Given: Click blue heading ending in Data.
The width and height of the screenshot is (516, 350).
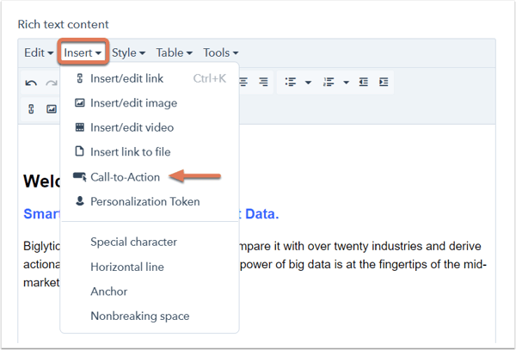Looking at the screenshot, I should pyautogui.click(x=151, y=214).
